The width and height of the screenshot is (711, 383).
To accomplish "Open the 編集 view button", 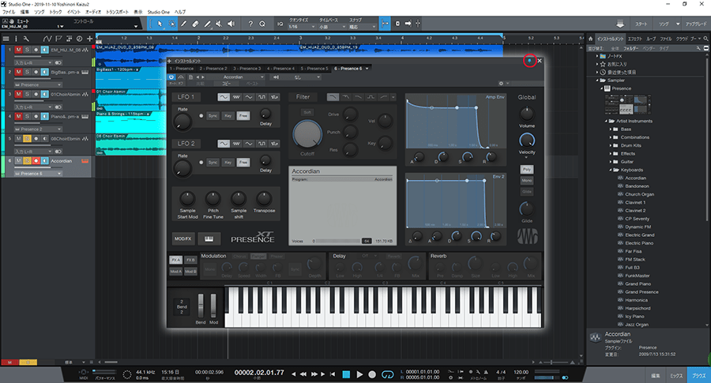I will point(656,376).
